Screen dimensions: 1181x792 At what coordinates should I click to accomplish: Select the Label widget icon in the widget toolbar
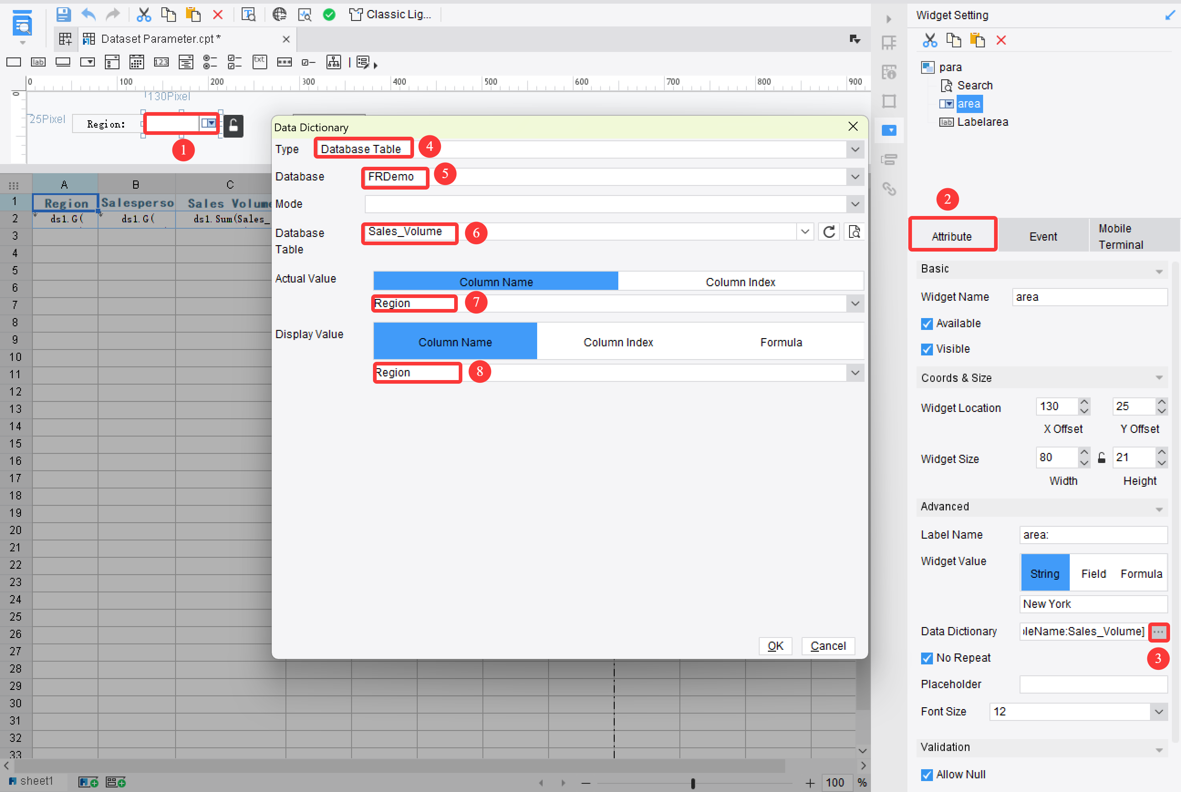[x=38, y=62]
